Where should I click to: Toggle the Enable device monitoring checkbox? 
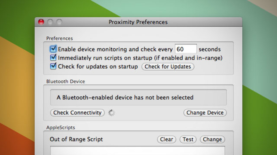coord(53,49)
